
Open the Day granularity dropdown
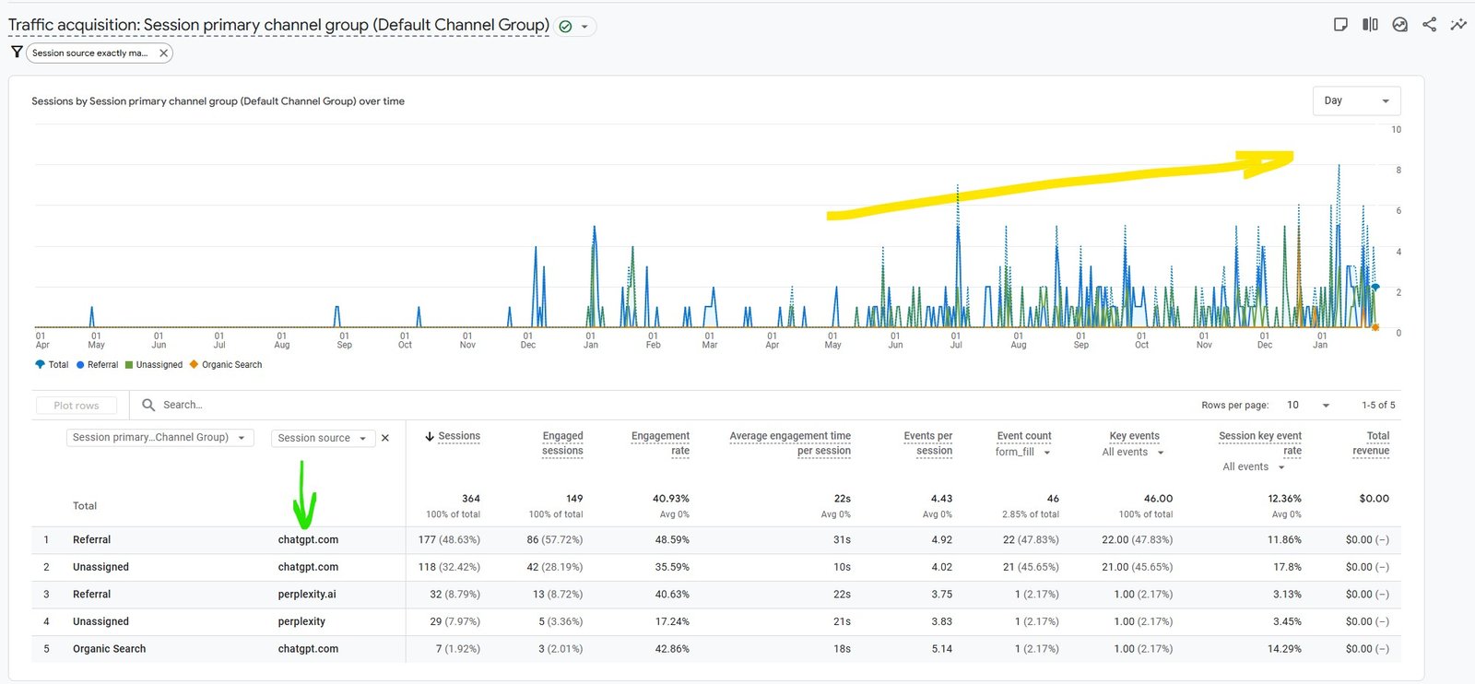pos(1355,100)
